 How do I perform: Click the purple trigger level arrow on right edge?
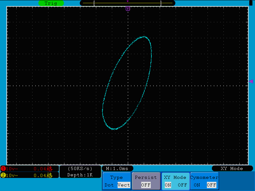point(251,81)
